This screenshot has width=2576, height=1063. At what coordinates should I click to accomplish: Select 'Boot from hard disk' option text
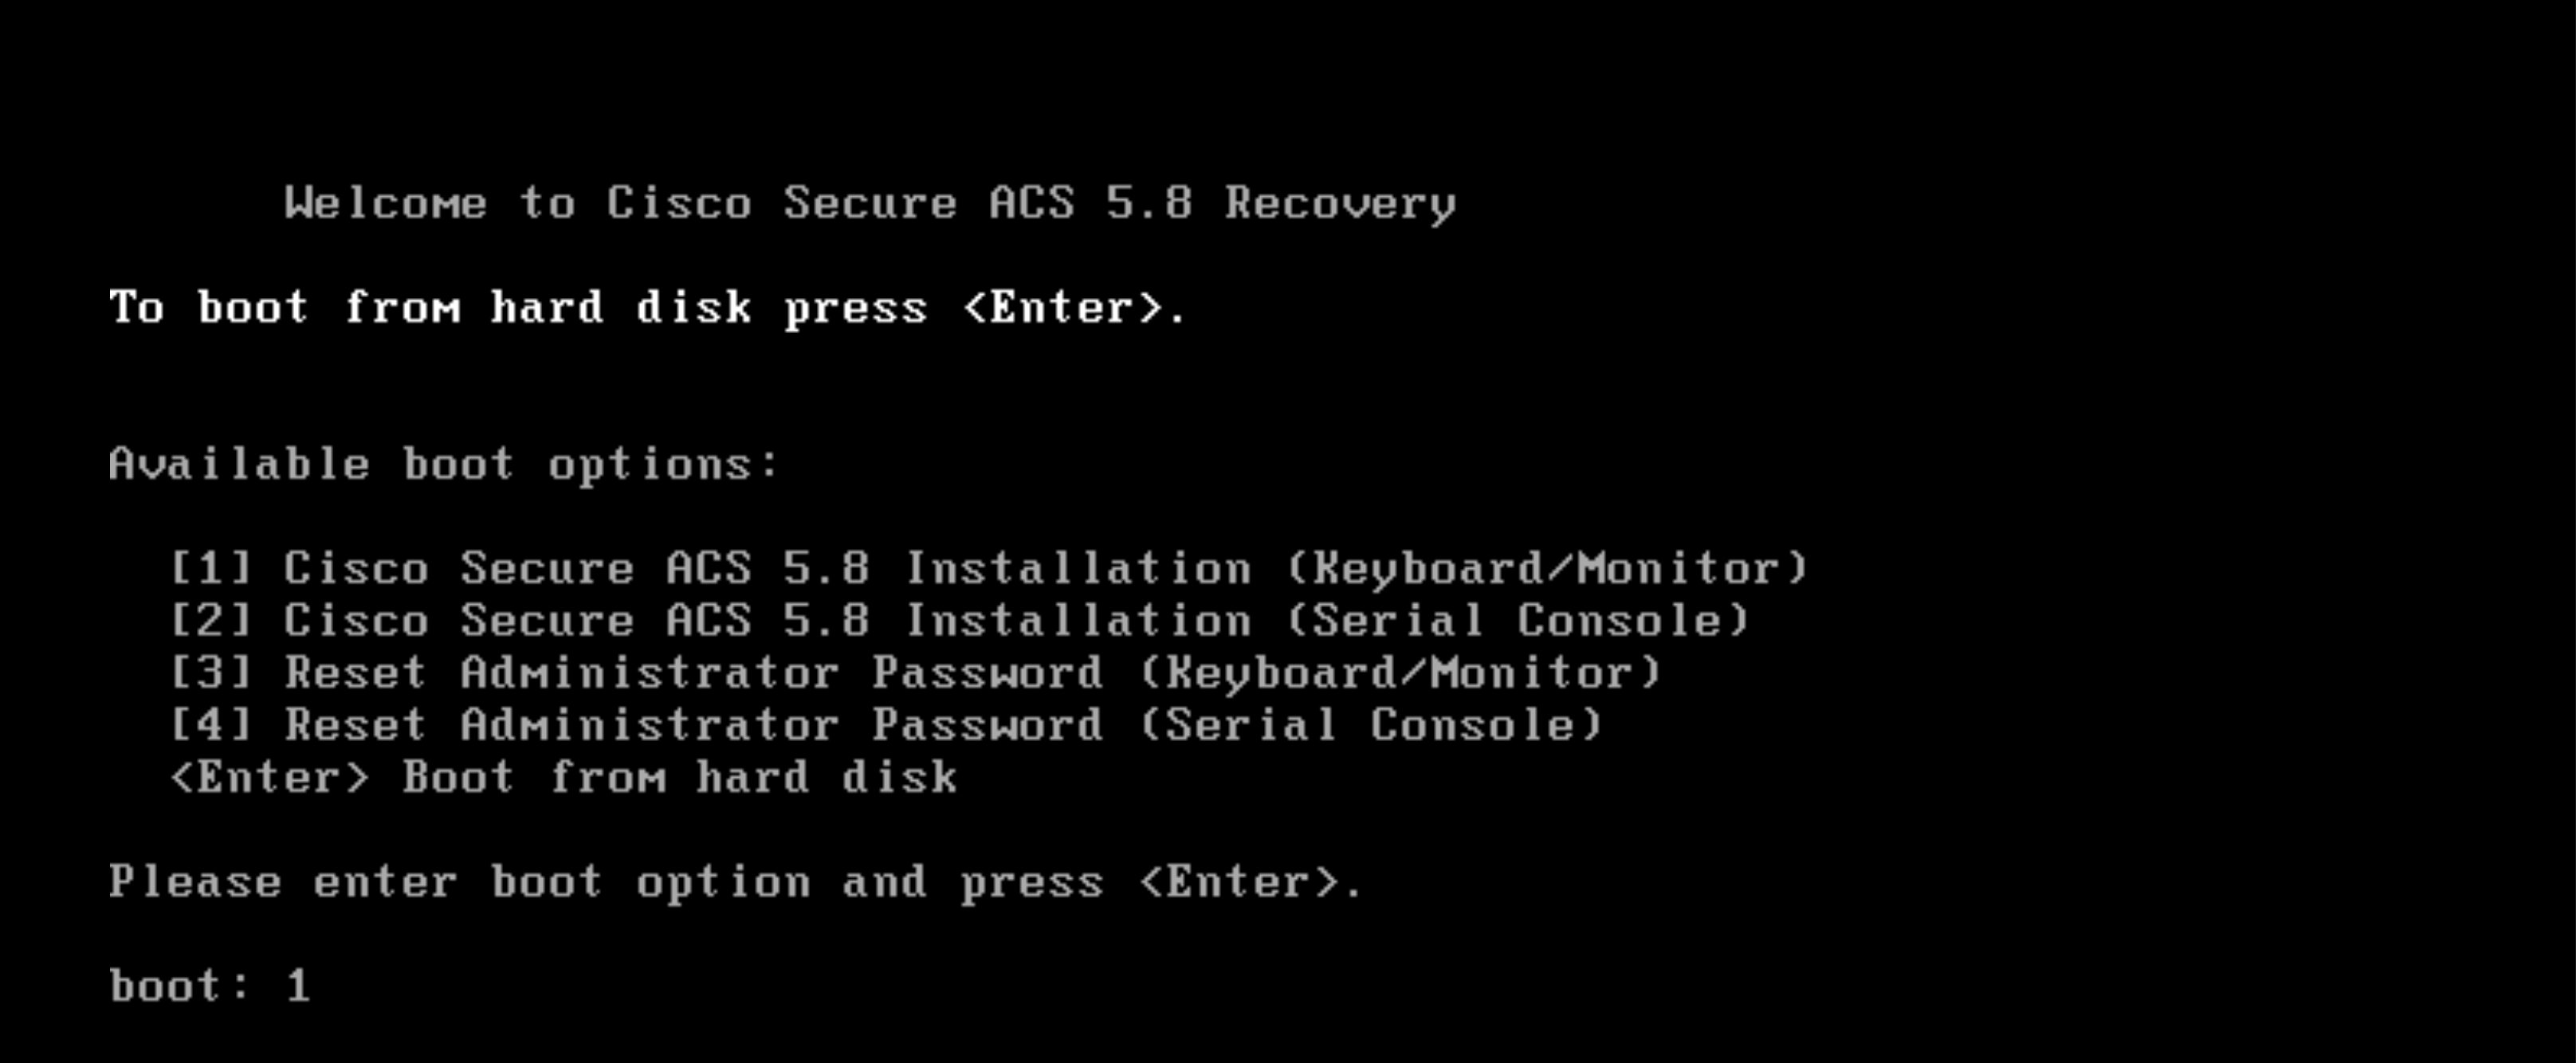click(x=680, y=777)
